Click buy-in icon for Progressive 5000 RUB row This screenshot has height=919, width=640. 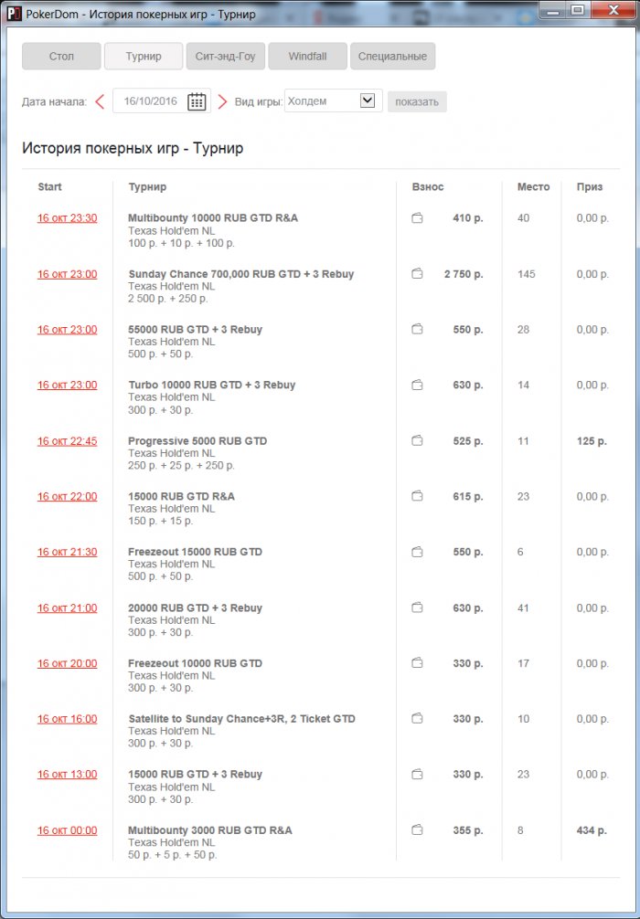coord(417,441)
